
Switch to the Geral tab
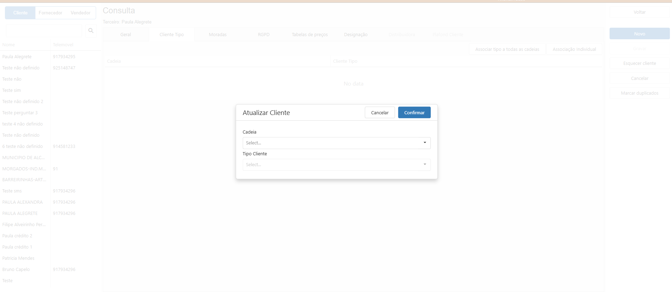pyautogui.click(x=126, y=35)
